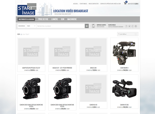The width and height of the screenshot is (155, 114).
Task: Open the Son menu
Action: [63, 19]
